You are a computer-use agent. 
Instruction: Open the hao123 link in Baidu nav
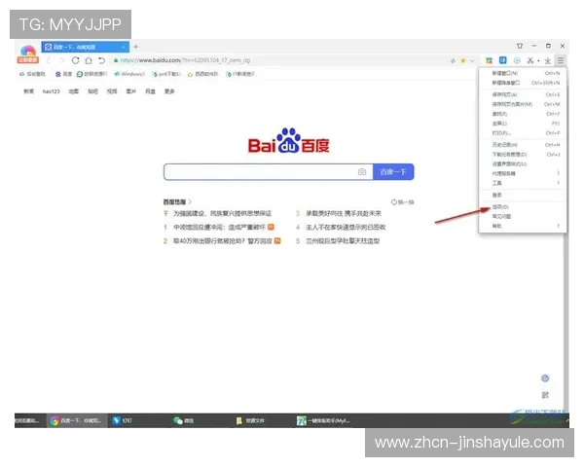click(52, 91)
